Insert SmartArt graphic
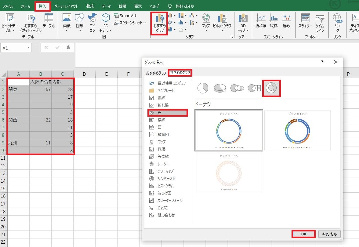Image resolution: width=359 pixels, height=247 pixels. (x=125, y=16)
